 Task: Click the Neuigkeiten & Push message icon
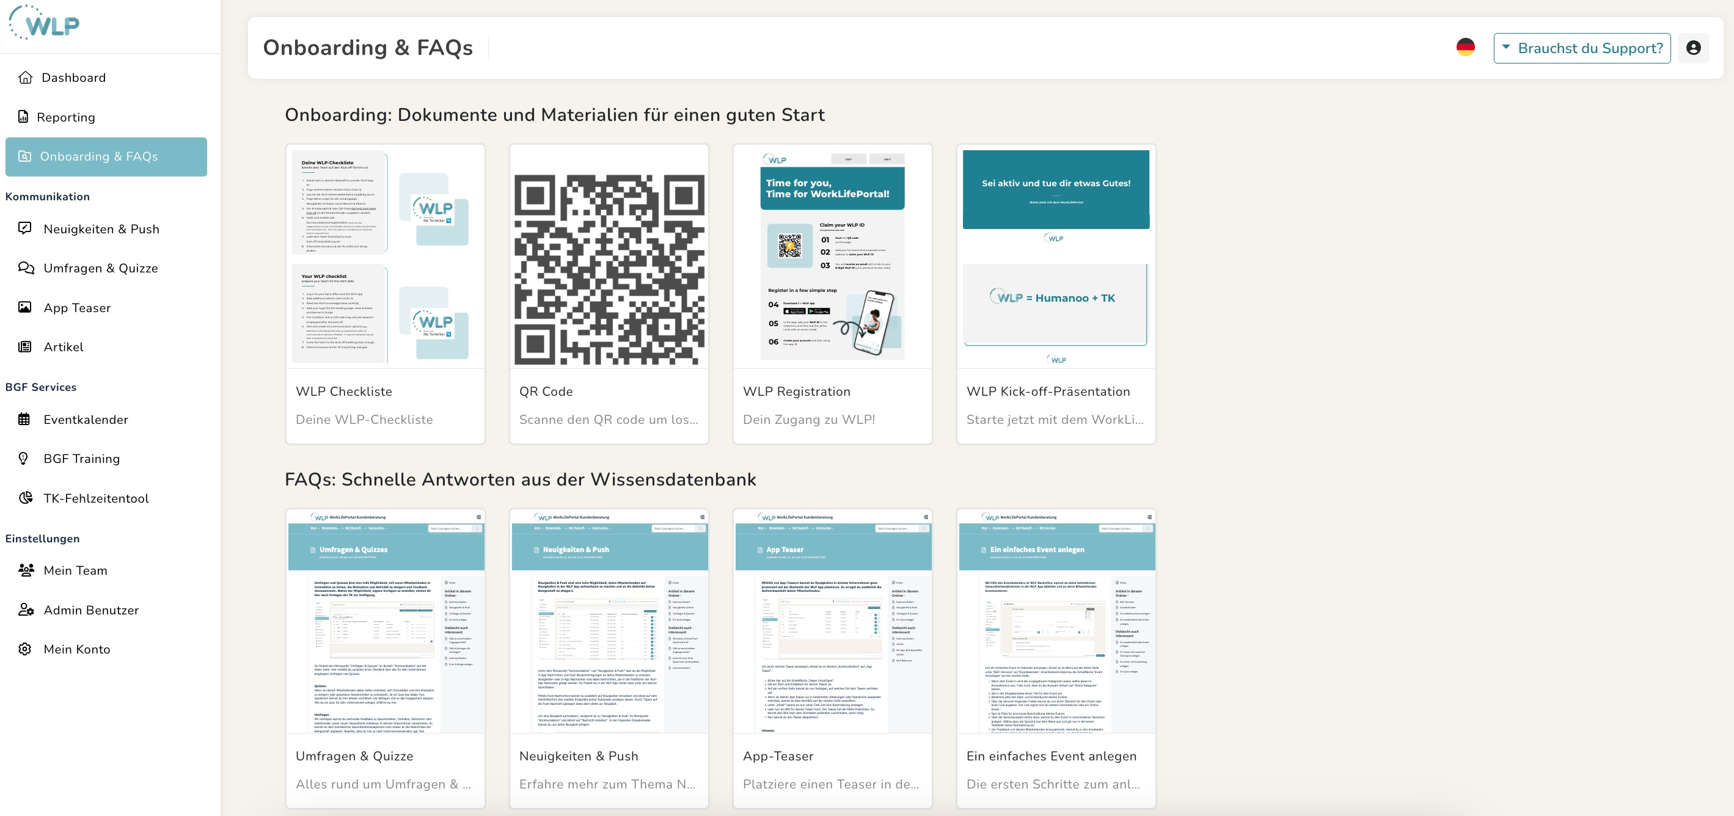point(25,228)
